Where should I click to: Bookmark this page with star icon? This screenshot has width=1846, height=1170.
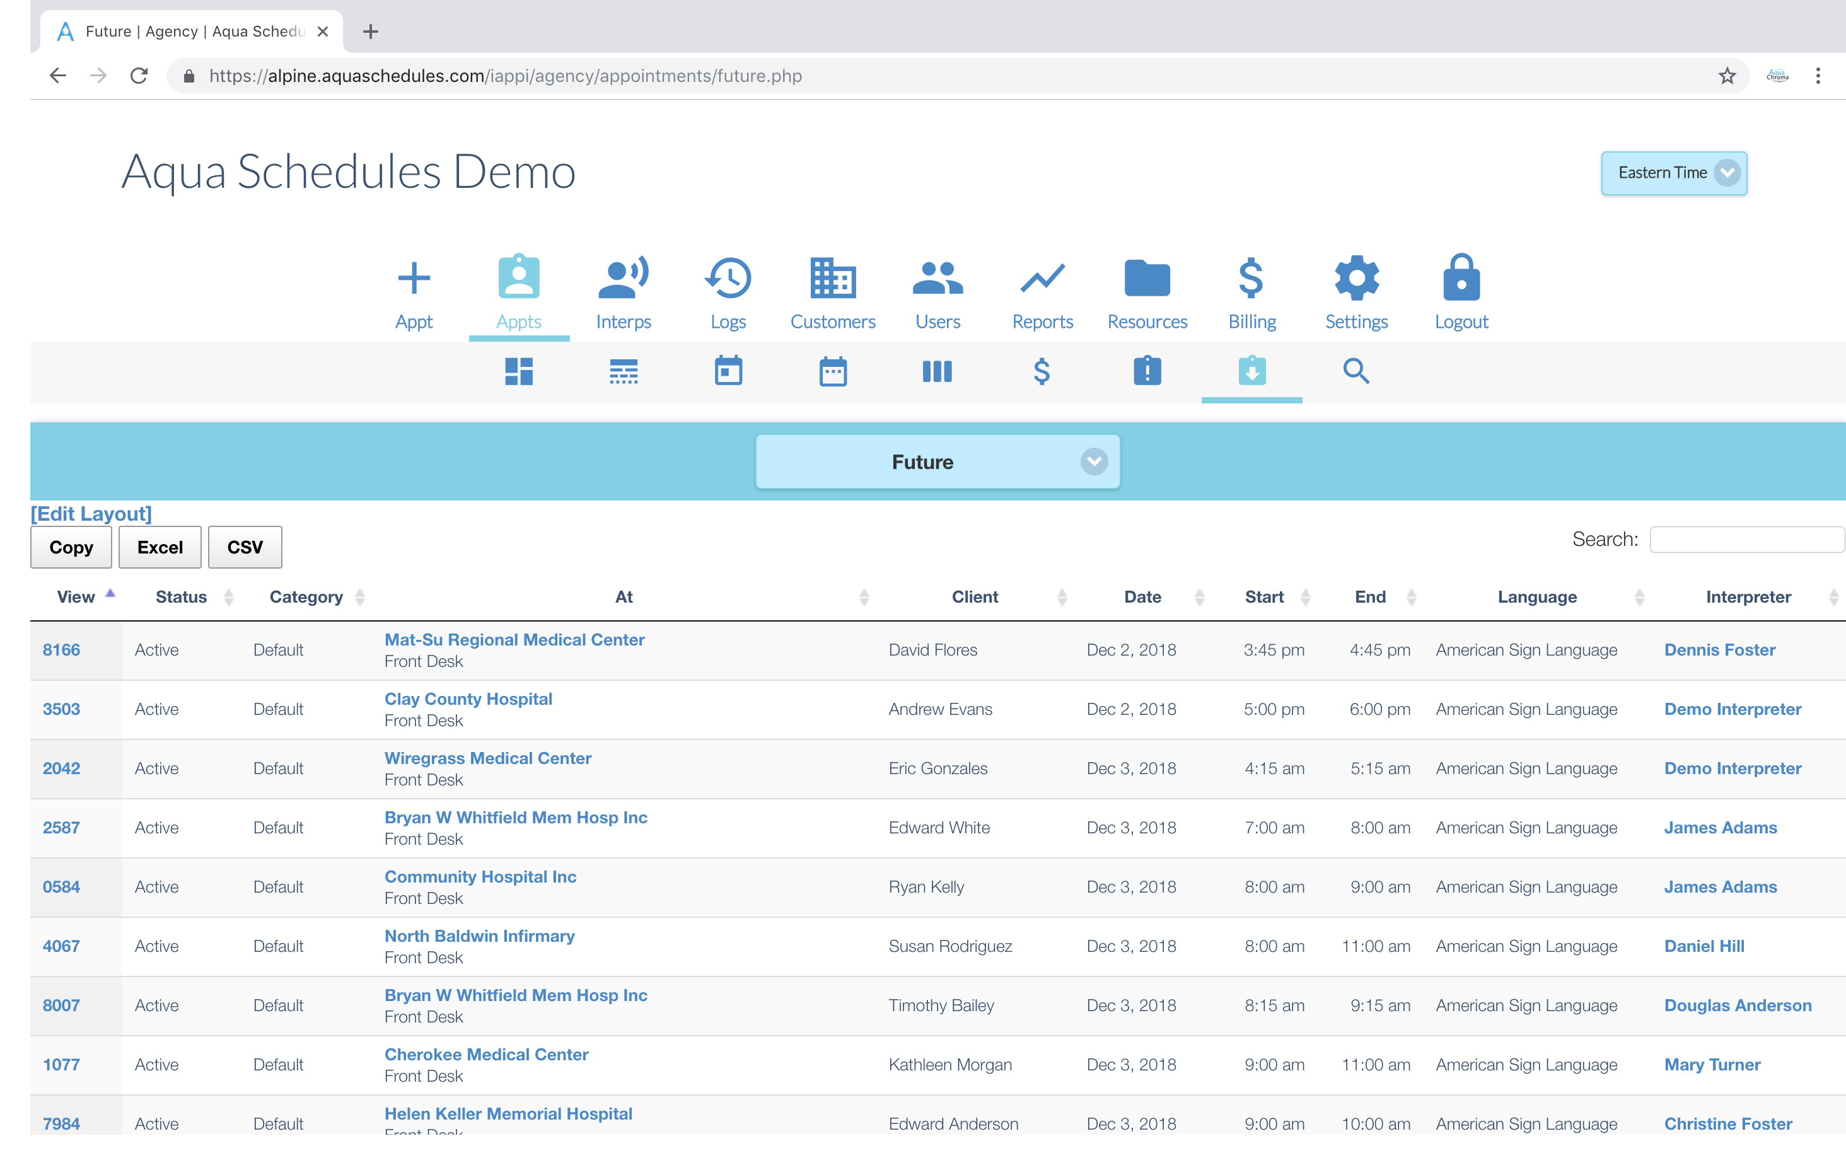1726,76
